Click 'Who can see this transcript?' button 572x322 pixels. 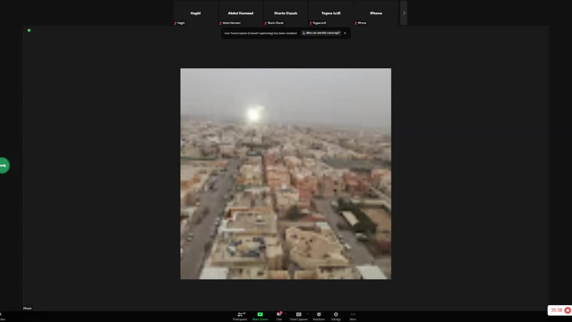tap(321, 33)
